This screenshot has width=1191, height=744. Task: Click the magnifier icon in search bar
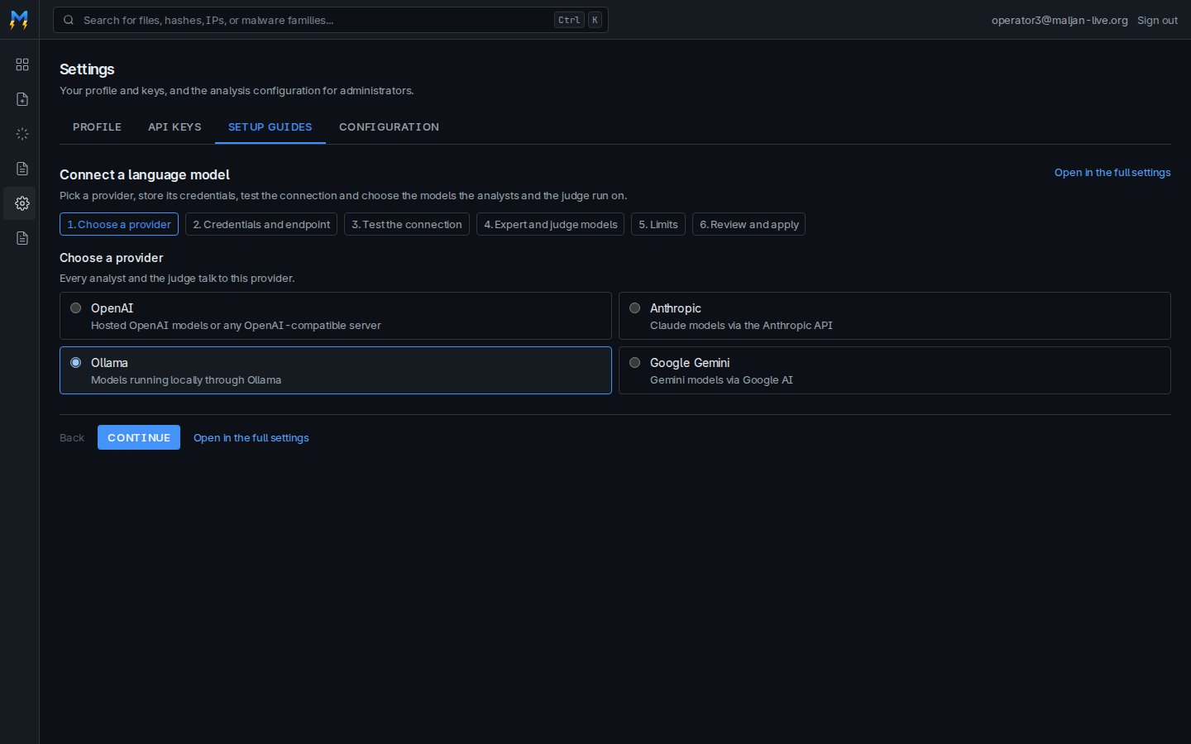pos(69,20)
